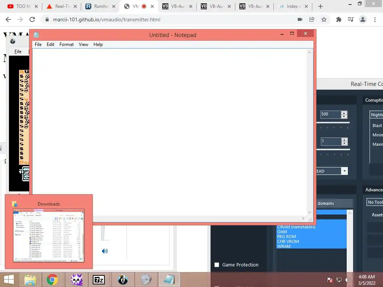The image size is (383, 287).
Task: Select the PRG ROM memory domain
Action: [286, 237]
